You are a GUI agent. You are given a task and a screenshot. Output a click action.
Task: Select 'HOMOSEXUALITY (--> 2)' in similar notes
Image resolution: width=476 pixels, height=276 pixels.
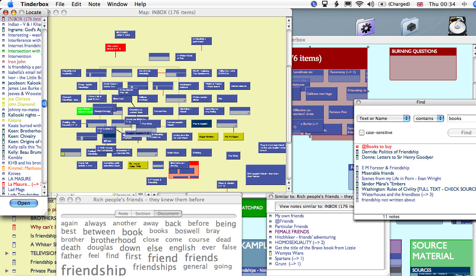click(x=300, y=242)
